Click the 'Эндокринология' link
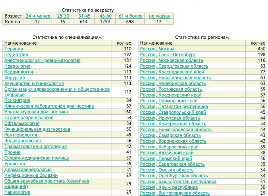 pos(22,141)
